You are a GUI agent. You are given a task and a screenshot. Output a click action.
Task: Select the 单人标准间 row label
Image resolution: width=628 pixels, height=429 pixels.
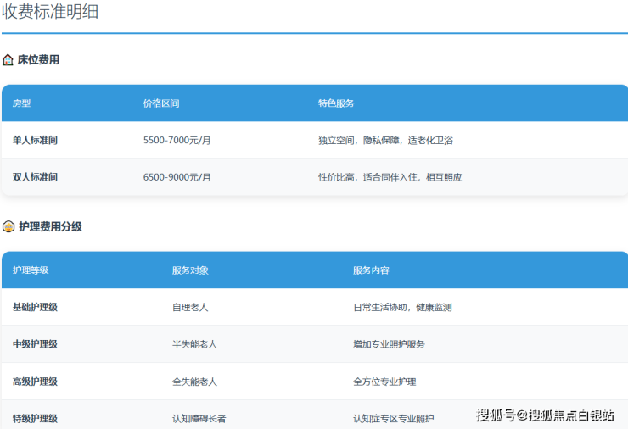35,141
